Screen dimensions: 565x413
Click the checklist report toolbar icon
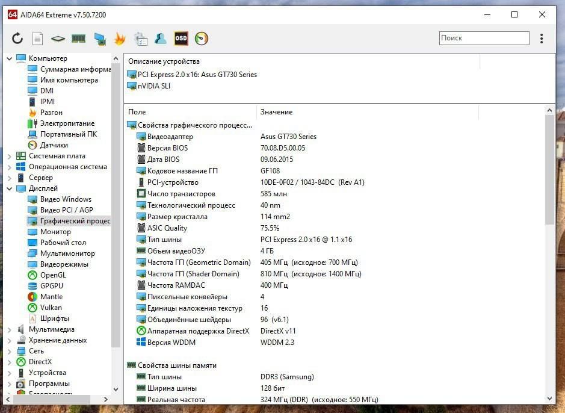pos(141,39)
